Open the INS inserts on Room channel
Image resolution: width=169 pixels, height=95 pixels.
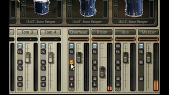point(95,46)
